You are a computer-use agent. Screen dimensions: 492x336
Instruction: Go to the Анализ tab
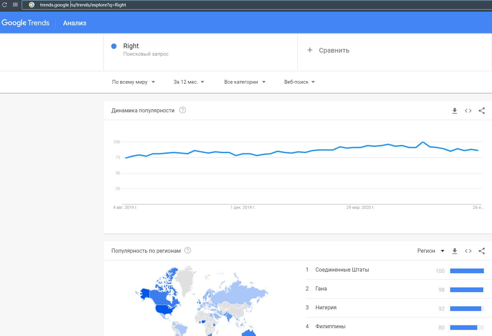(x=75, y=23)
